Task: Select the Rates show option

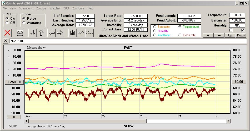Action: 24,19
